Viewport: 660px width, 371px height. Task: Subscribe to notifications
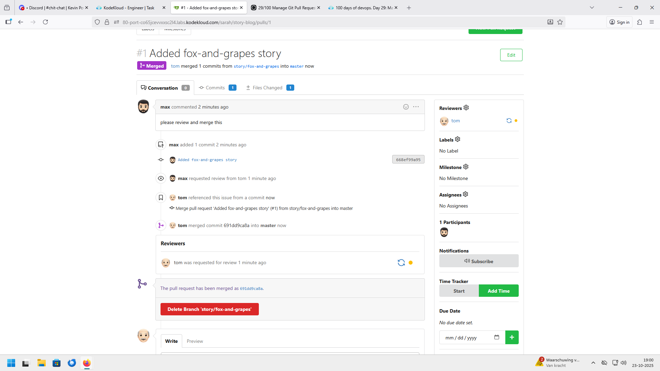click(x=478, y=261)
